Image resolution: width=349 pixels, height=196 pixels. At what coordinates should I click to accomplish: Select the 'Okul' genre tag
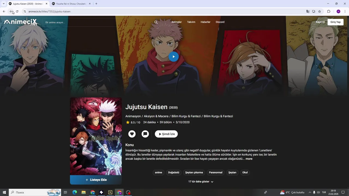tap(245, 172)
